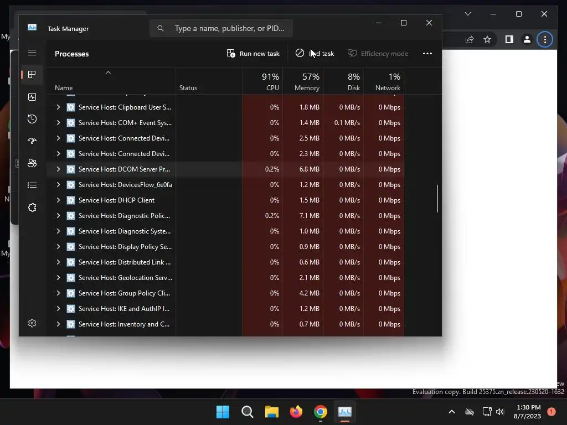
Task: Click End task button
Action: tap(315, 54)
